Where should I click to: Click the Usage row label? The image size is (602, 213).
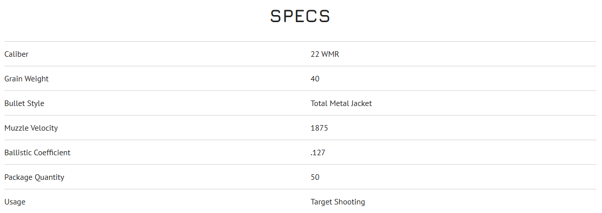click(x=15, y=202)
